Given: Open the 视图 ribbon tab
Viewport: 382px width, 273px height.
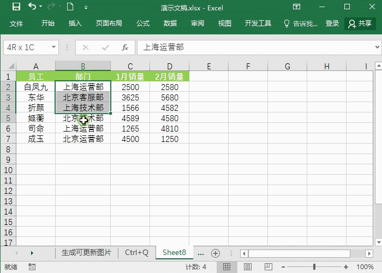Looking at the screenshot, I should (224, 23).
